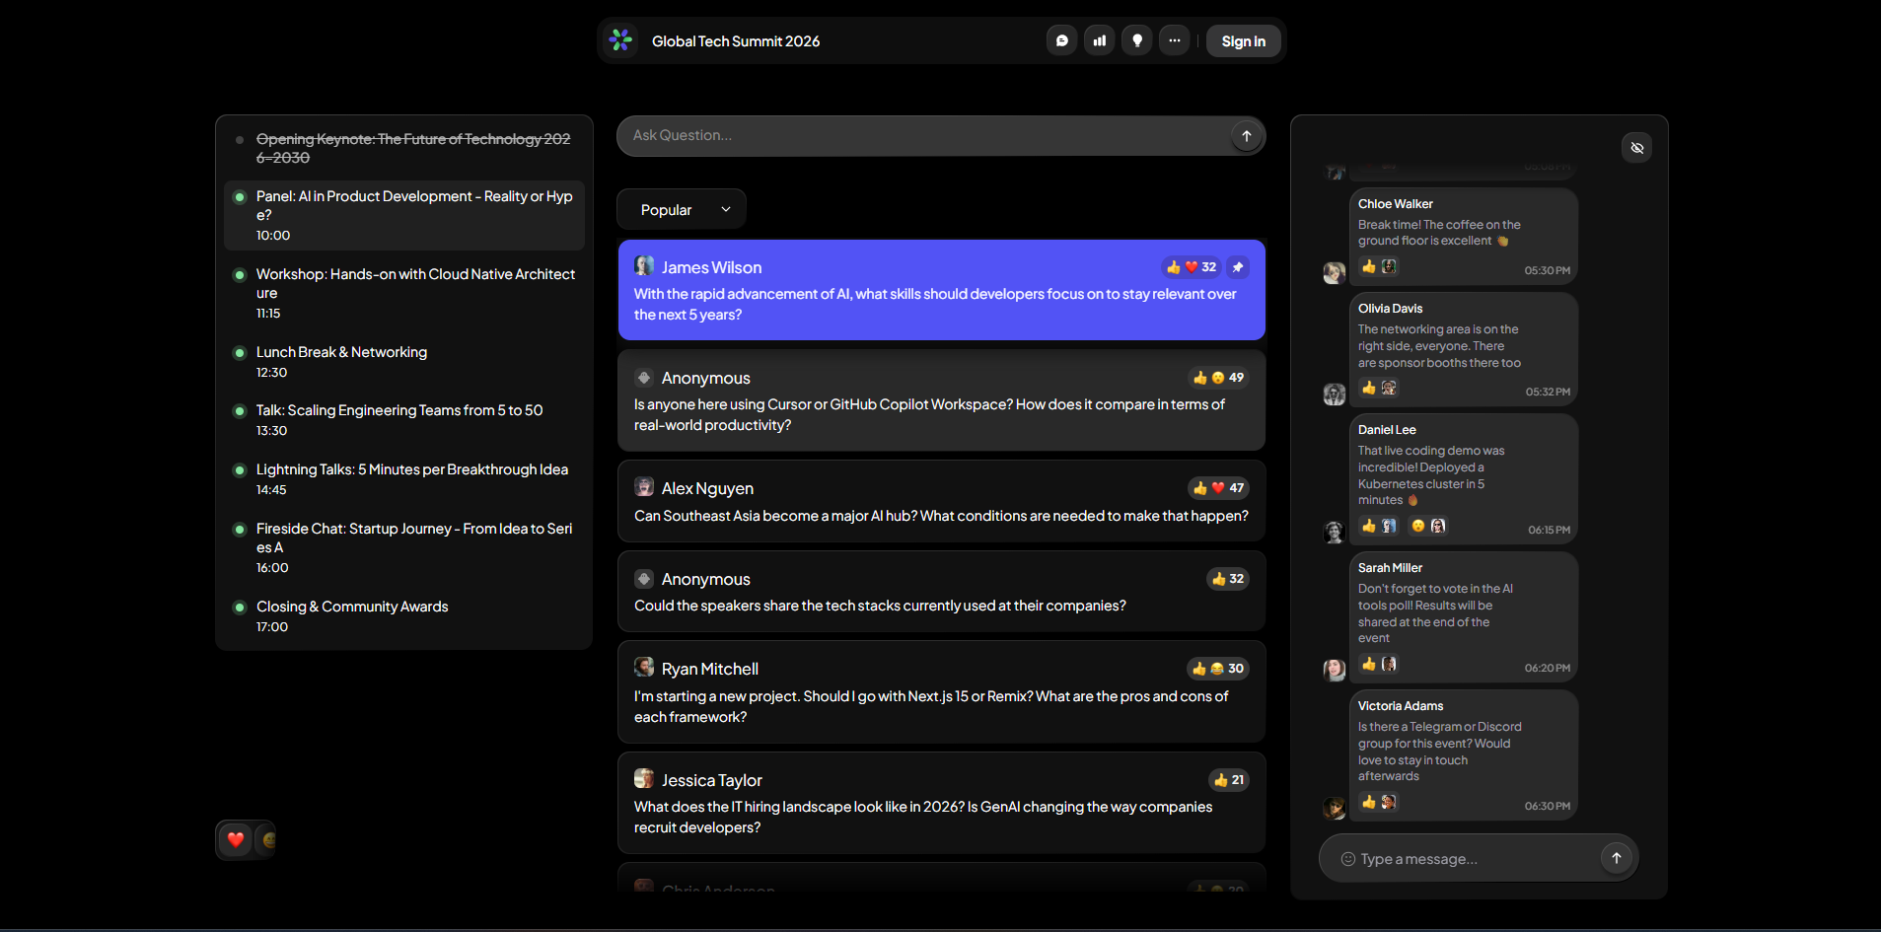Hide the chat panel with eye-slash icon
Screen dimensions: 1881x932
(x=1636, y=148)
